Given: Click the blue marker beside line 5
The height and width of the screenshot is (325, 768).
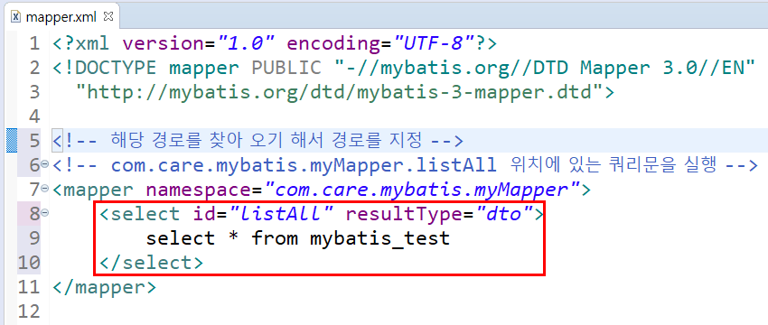Looking at the screenshot, I should [x=12, y=141].
